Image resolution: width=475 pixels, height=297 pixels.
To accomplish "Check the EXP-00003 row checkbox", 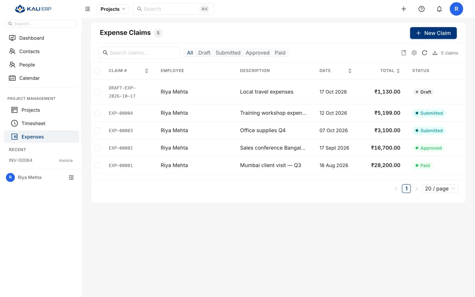I will 97,130.
